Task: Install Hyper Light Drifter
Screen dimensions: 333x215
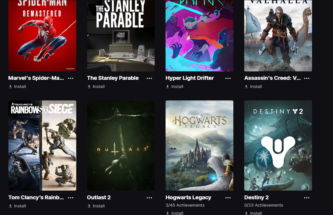Action: 175,87
